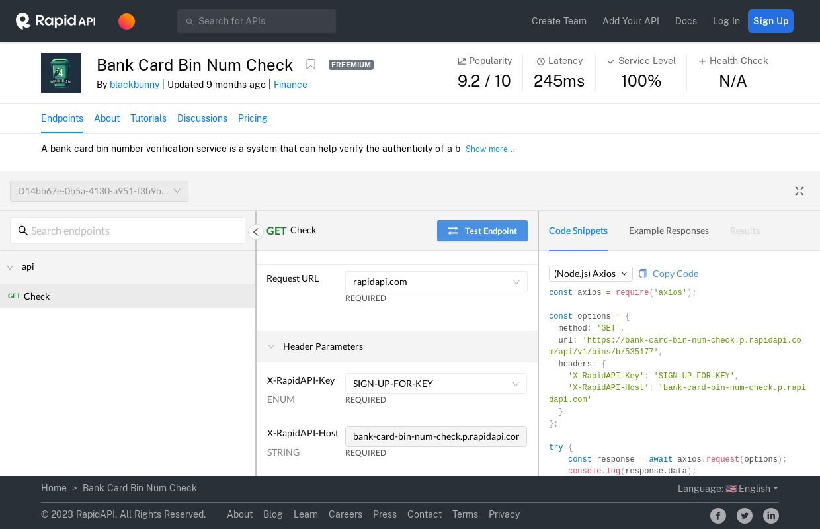Click the RapidAPI logo
This screenshot has width=820, height=529.
pyautogui.click(x=56, y=21)
